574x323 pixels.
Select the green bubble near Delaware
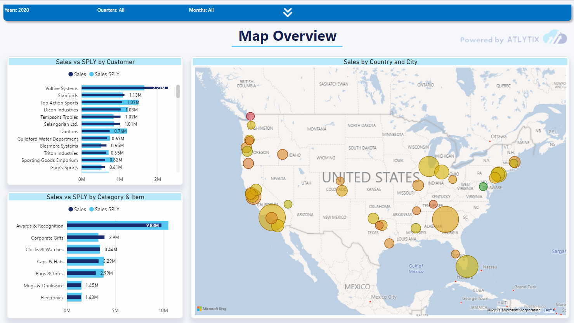[x=483, y=186]
